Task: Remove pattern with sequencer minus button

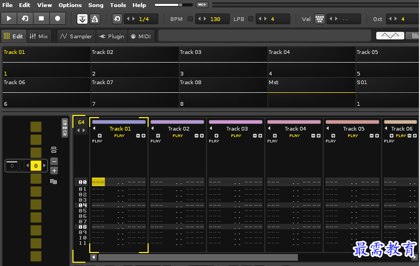Action: 54,161
